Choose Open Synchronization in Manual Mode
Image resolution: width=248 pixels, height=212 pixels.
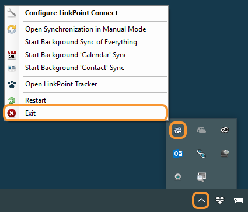click(86, 29)
